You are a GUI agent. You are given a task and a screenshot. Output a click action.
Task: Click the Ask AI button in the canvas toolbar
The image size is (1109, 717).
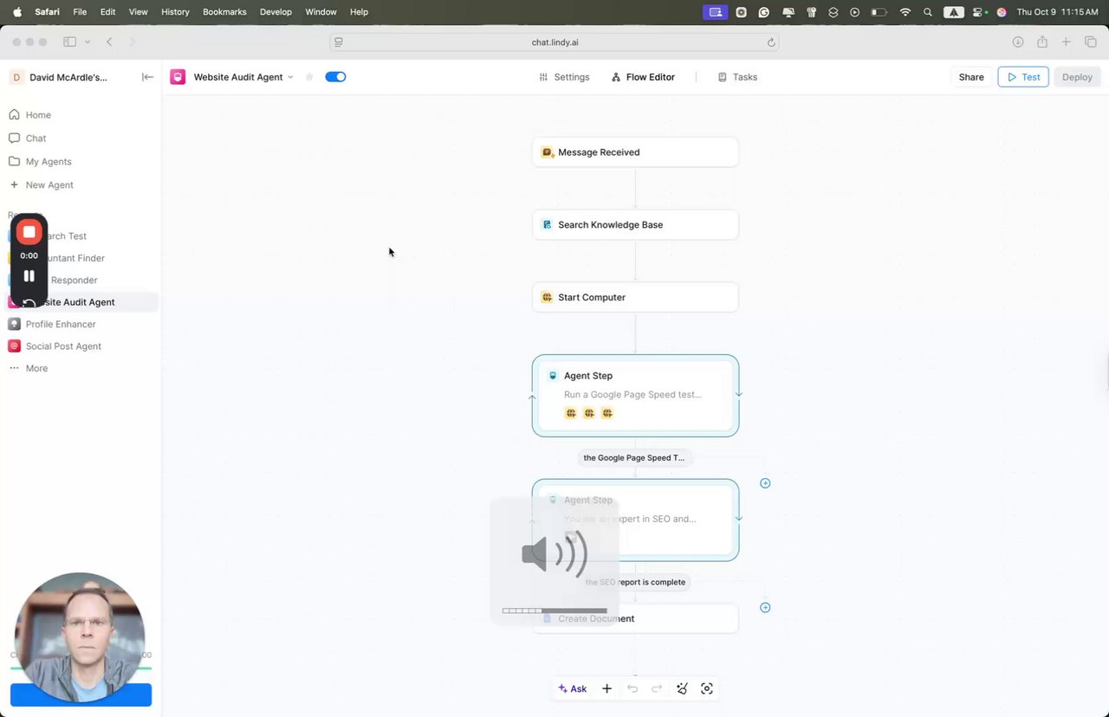tap(573, 688)
